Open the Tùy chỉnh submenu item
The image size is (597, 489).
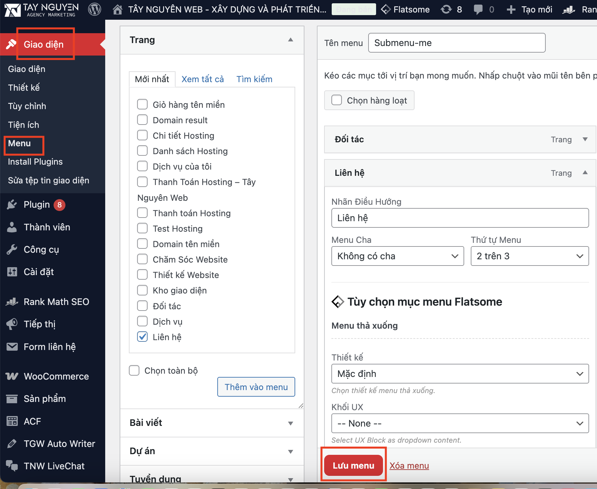click(27, 106)
